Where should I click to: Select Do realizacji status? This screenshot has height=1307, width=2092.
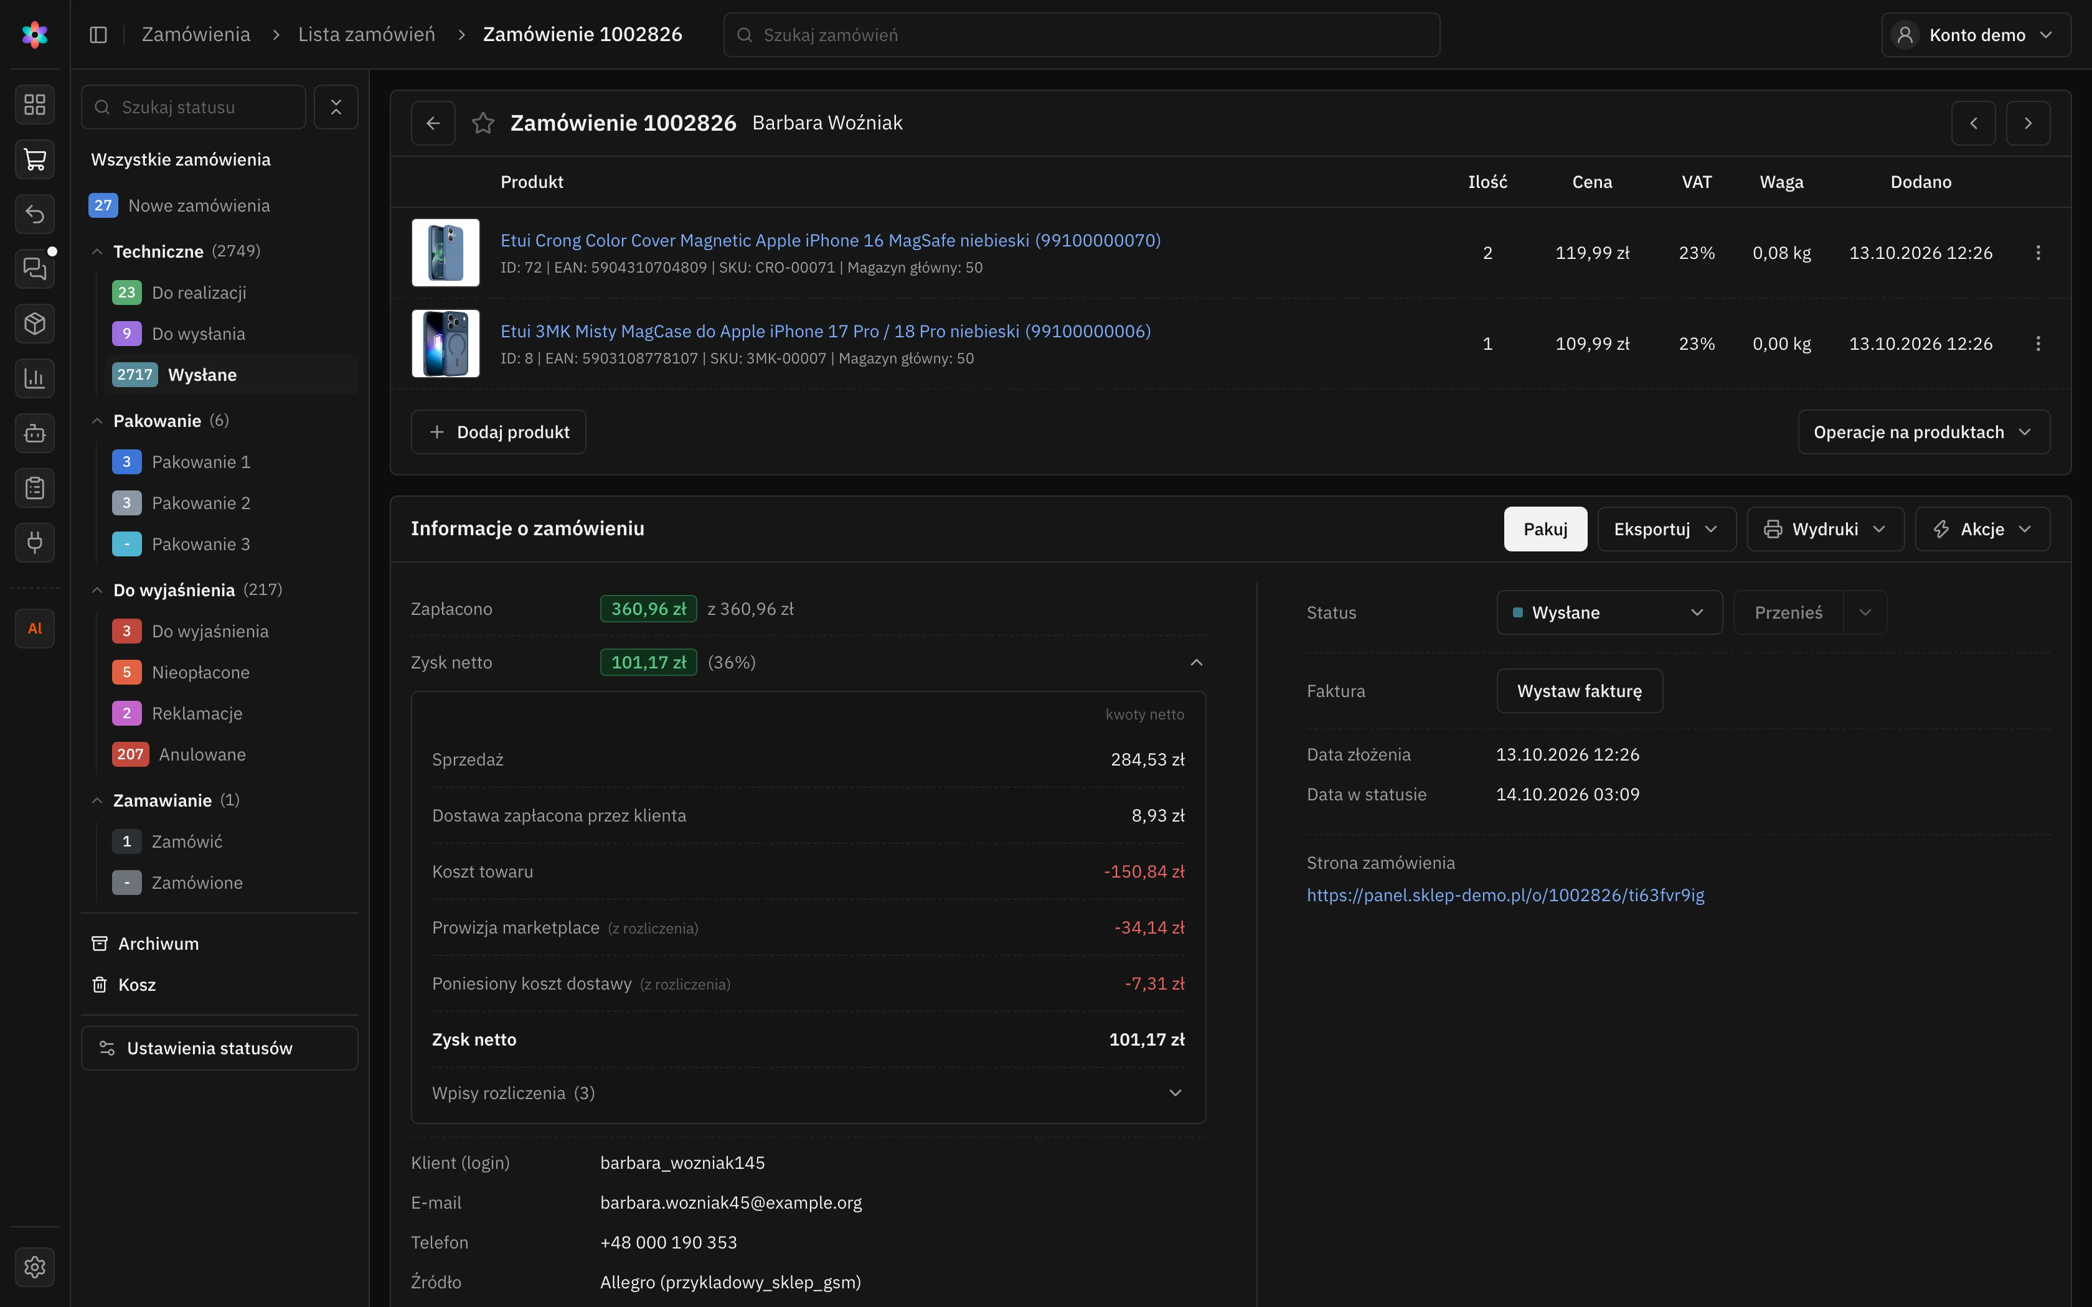click(199, 292)
